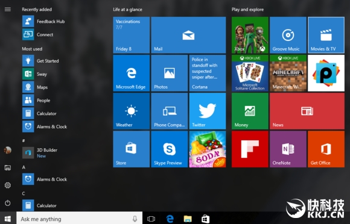Launch 3D Builder app
The height and width of the screenshot is (224, 350).
tap(40, 153)
